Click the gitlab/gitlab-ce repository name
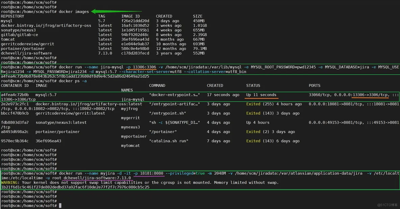 coord(19,35)
